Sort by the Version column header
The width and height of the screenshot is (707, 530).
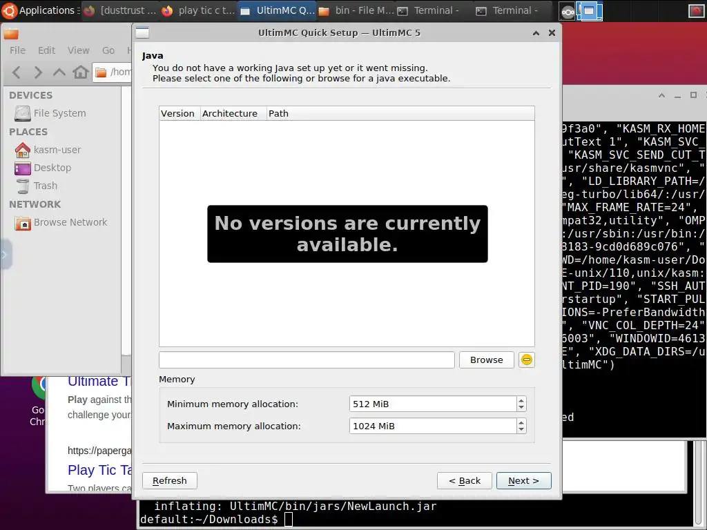pyautogui.click(x=180, y=114)
